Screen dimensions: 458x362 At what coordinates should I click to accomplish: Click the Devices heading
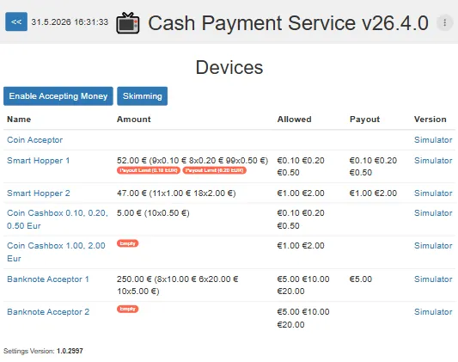pos(229,67)
